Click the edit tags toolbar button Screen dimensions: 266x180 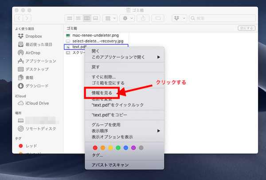click(158, 18)
